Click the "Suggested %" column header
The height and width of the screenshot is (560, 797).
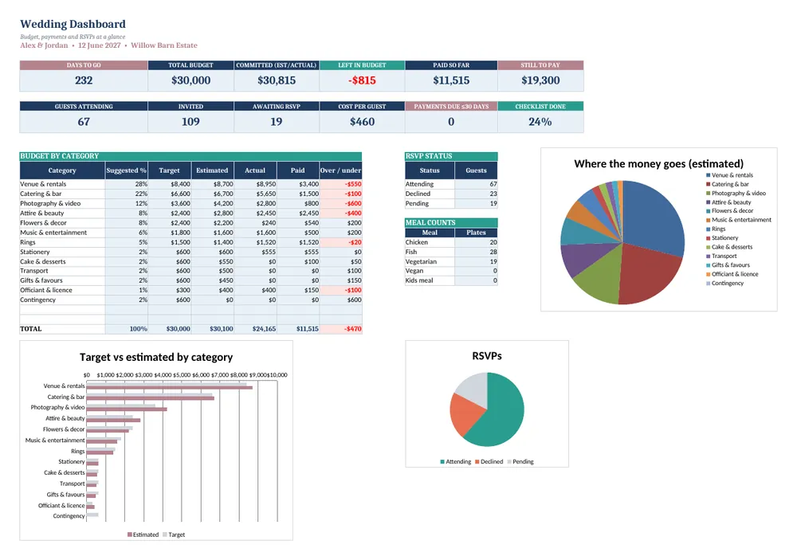[x=127, y=170]
